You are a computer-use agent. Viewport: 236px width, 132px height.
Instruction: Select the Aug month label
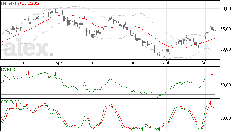[205, 63]
